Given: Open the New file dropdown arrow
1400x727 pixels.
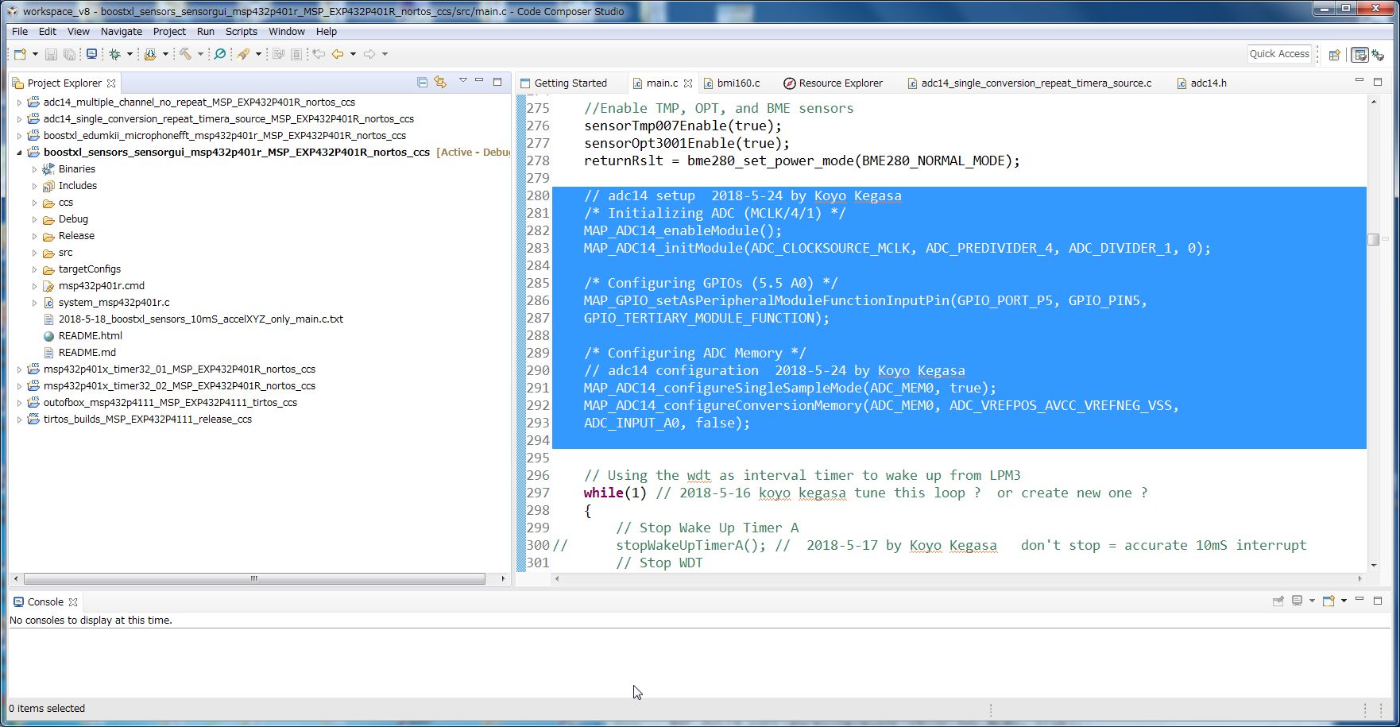Looking at the screenshot, I should (35, 54).
